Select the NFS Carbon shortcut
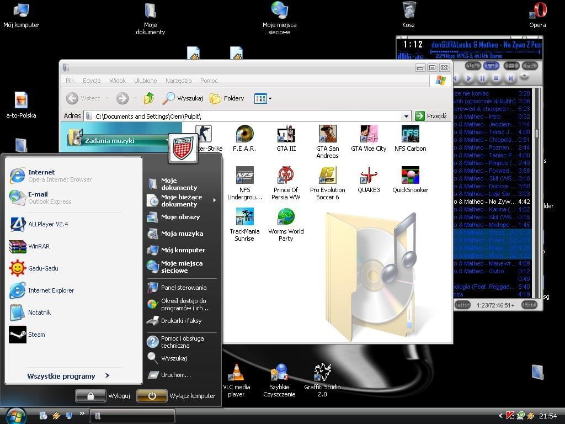This screenshot has width=565, height=424. coord(410,138)
